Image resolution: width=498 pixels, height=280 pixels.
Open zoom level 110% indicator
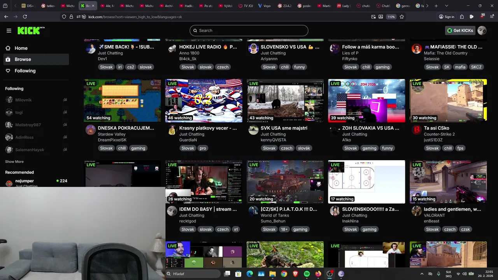click(391, 17)
